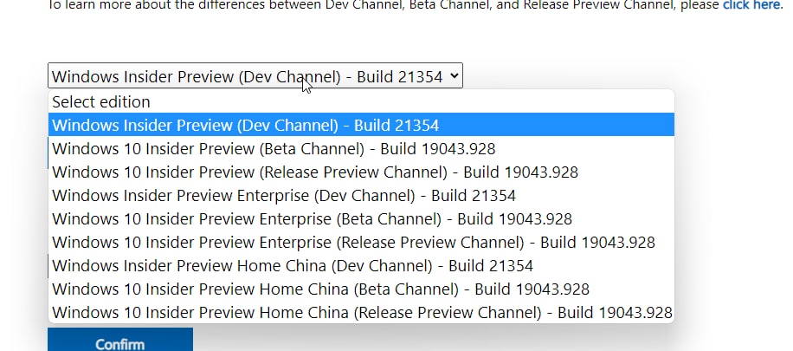Choose the 'Select edition' placeholder option
Image resolution: width=793 pixels, height=351 pixels.
361,101
